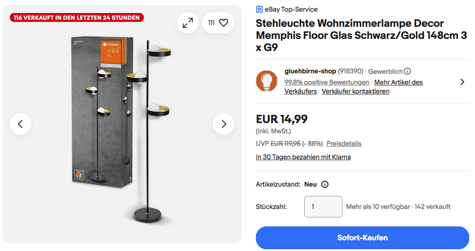This screenshot has width=475, height=251.
Task: Show the previous product image
Action: [x=21, y=124]
